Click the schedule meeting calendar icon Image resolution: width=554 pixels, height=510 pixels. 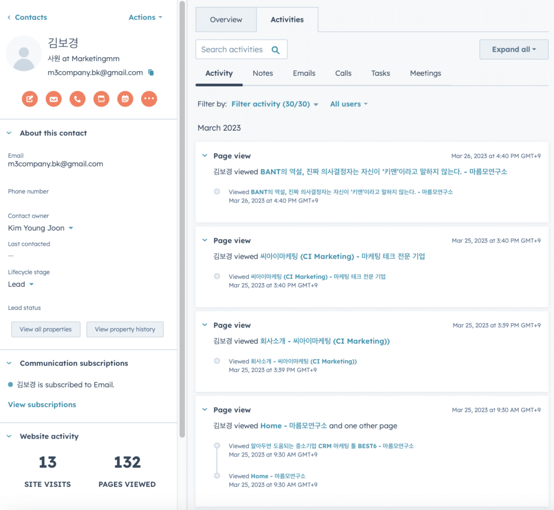tap(125, 99)
